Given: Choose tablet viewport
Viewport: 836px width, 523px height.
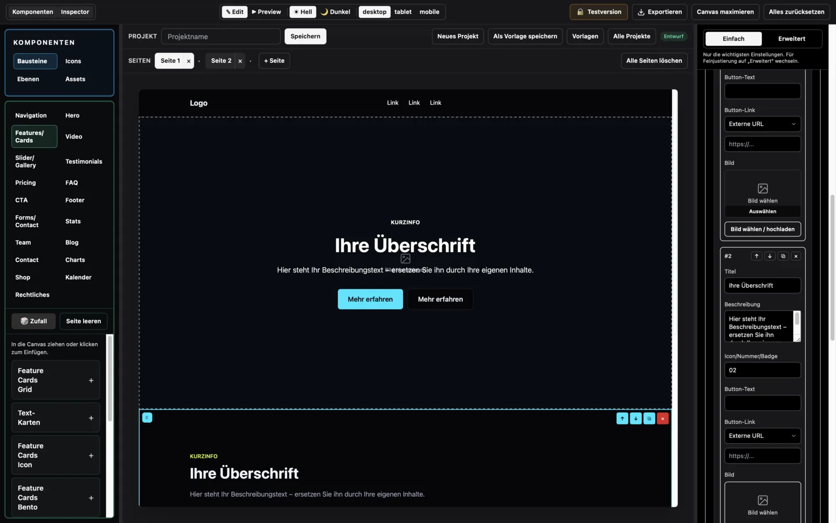Looking at the screenshot, I should click(403, 12).
